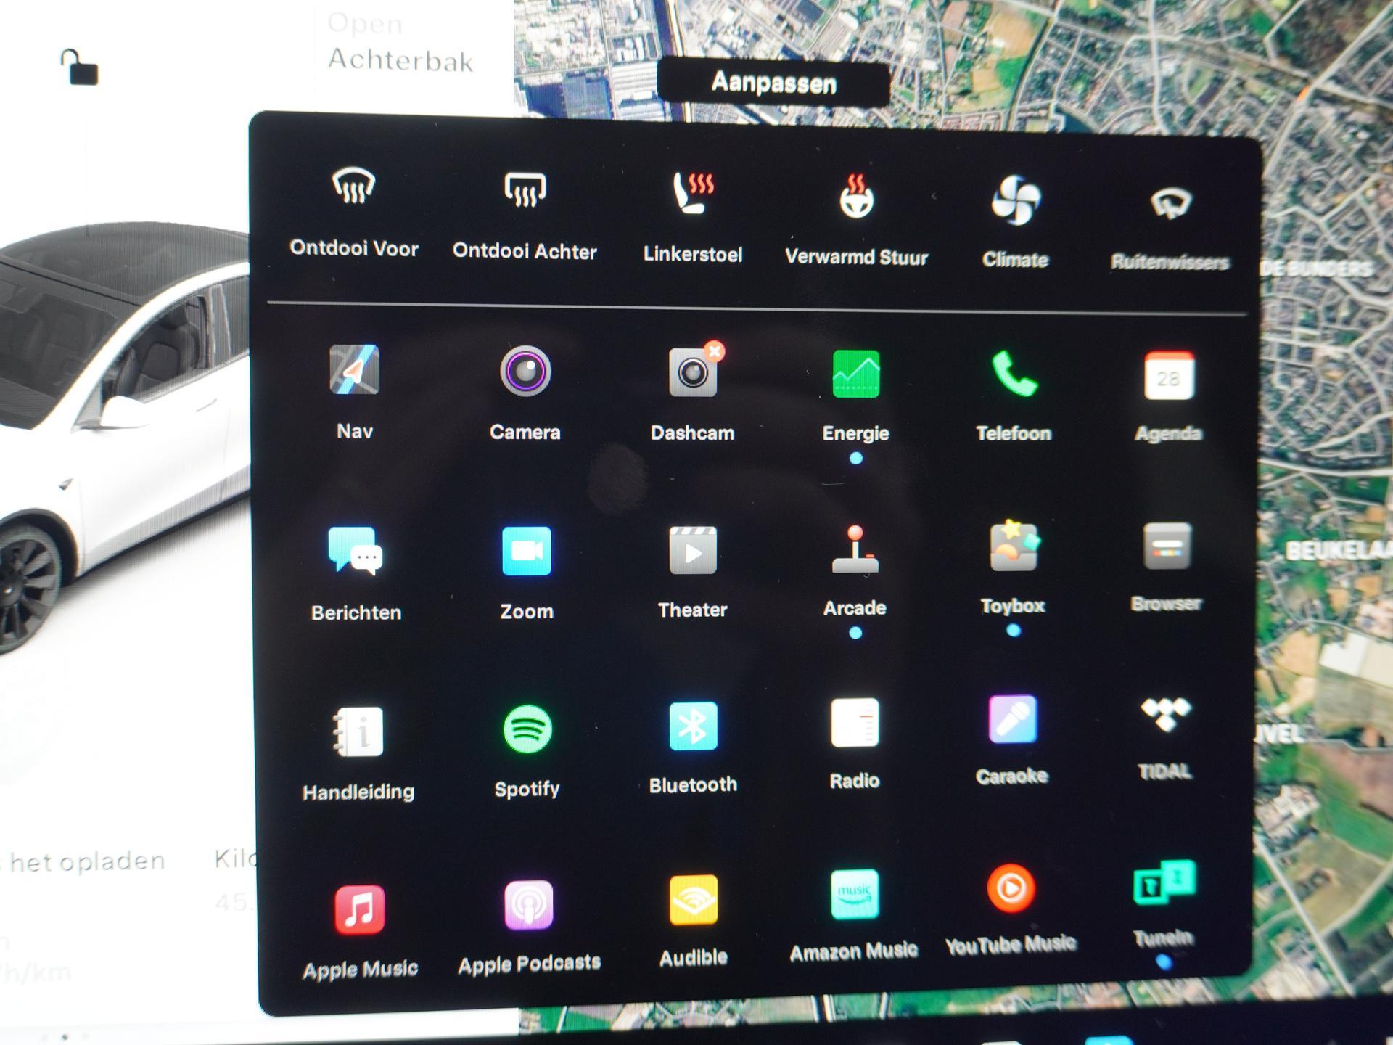
Task: Open the Telefoon app
Action: pos(1014,374)
